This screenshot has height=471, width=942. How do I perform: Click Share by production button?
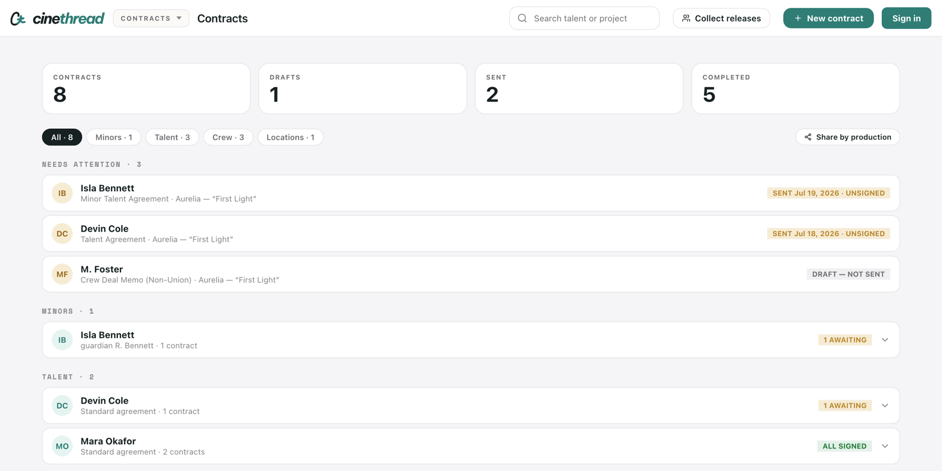847,137
